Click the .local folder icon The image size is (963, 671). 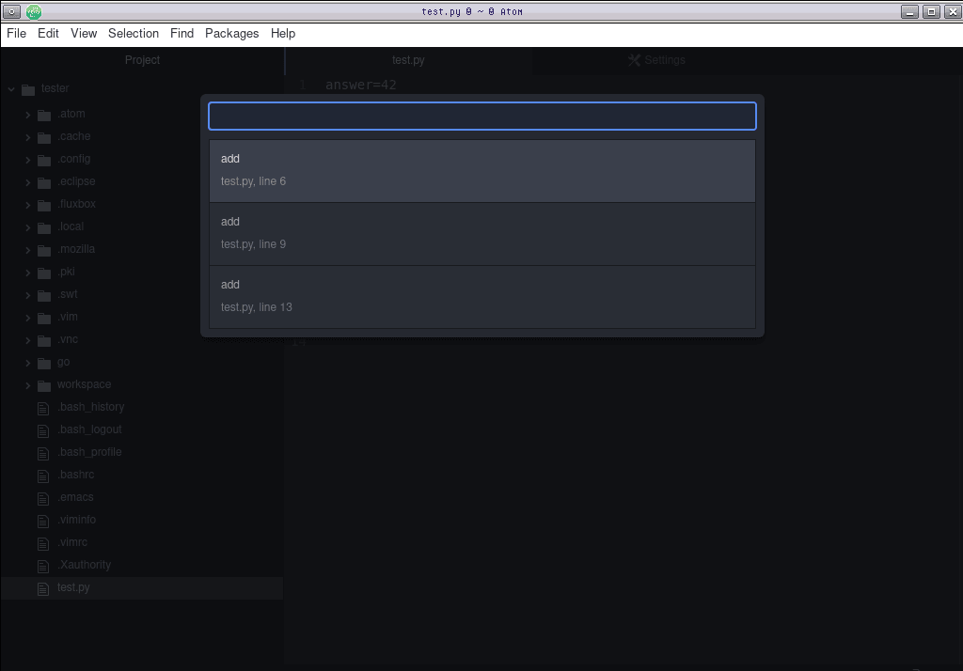coord(44,227)
